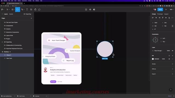Open the Figma main menu icon
The image size is (175, 98).
click(x=2, y=10)
